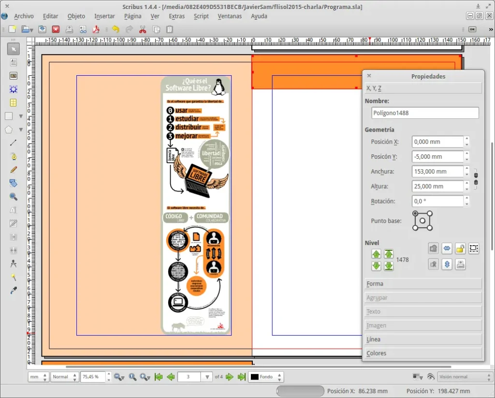Toggle preview mode eye icon

(x=431, y=377)
